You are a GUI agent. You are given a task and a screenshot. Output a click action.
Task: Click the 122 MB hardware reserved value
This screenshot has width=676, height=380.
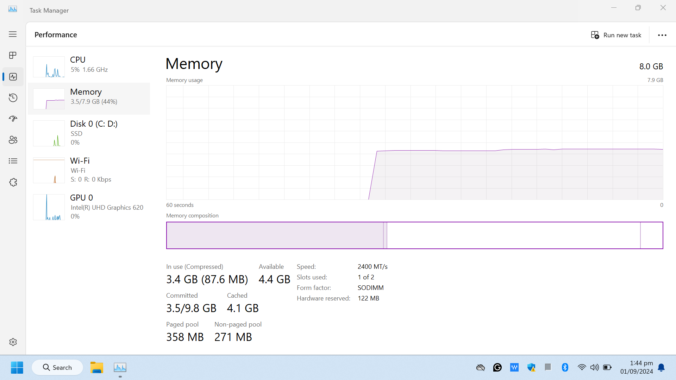(368, 298)
